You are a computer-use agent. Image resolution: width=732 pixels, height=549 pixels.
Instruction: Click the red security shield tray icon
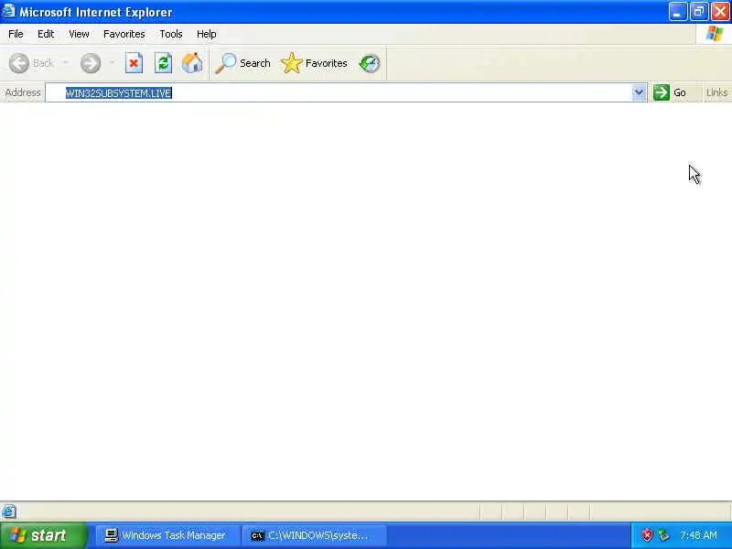point(647,535)
